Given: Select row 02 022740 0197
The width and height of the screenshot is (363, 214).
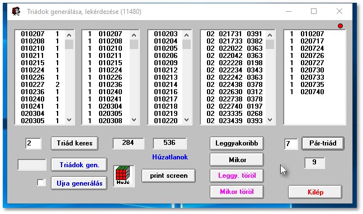Looking at the screenshot, I should (x=234, y=106).
